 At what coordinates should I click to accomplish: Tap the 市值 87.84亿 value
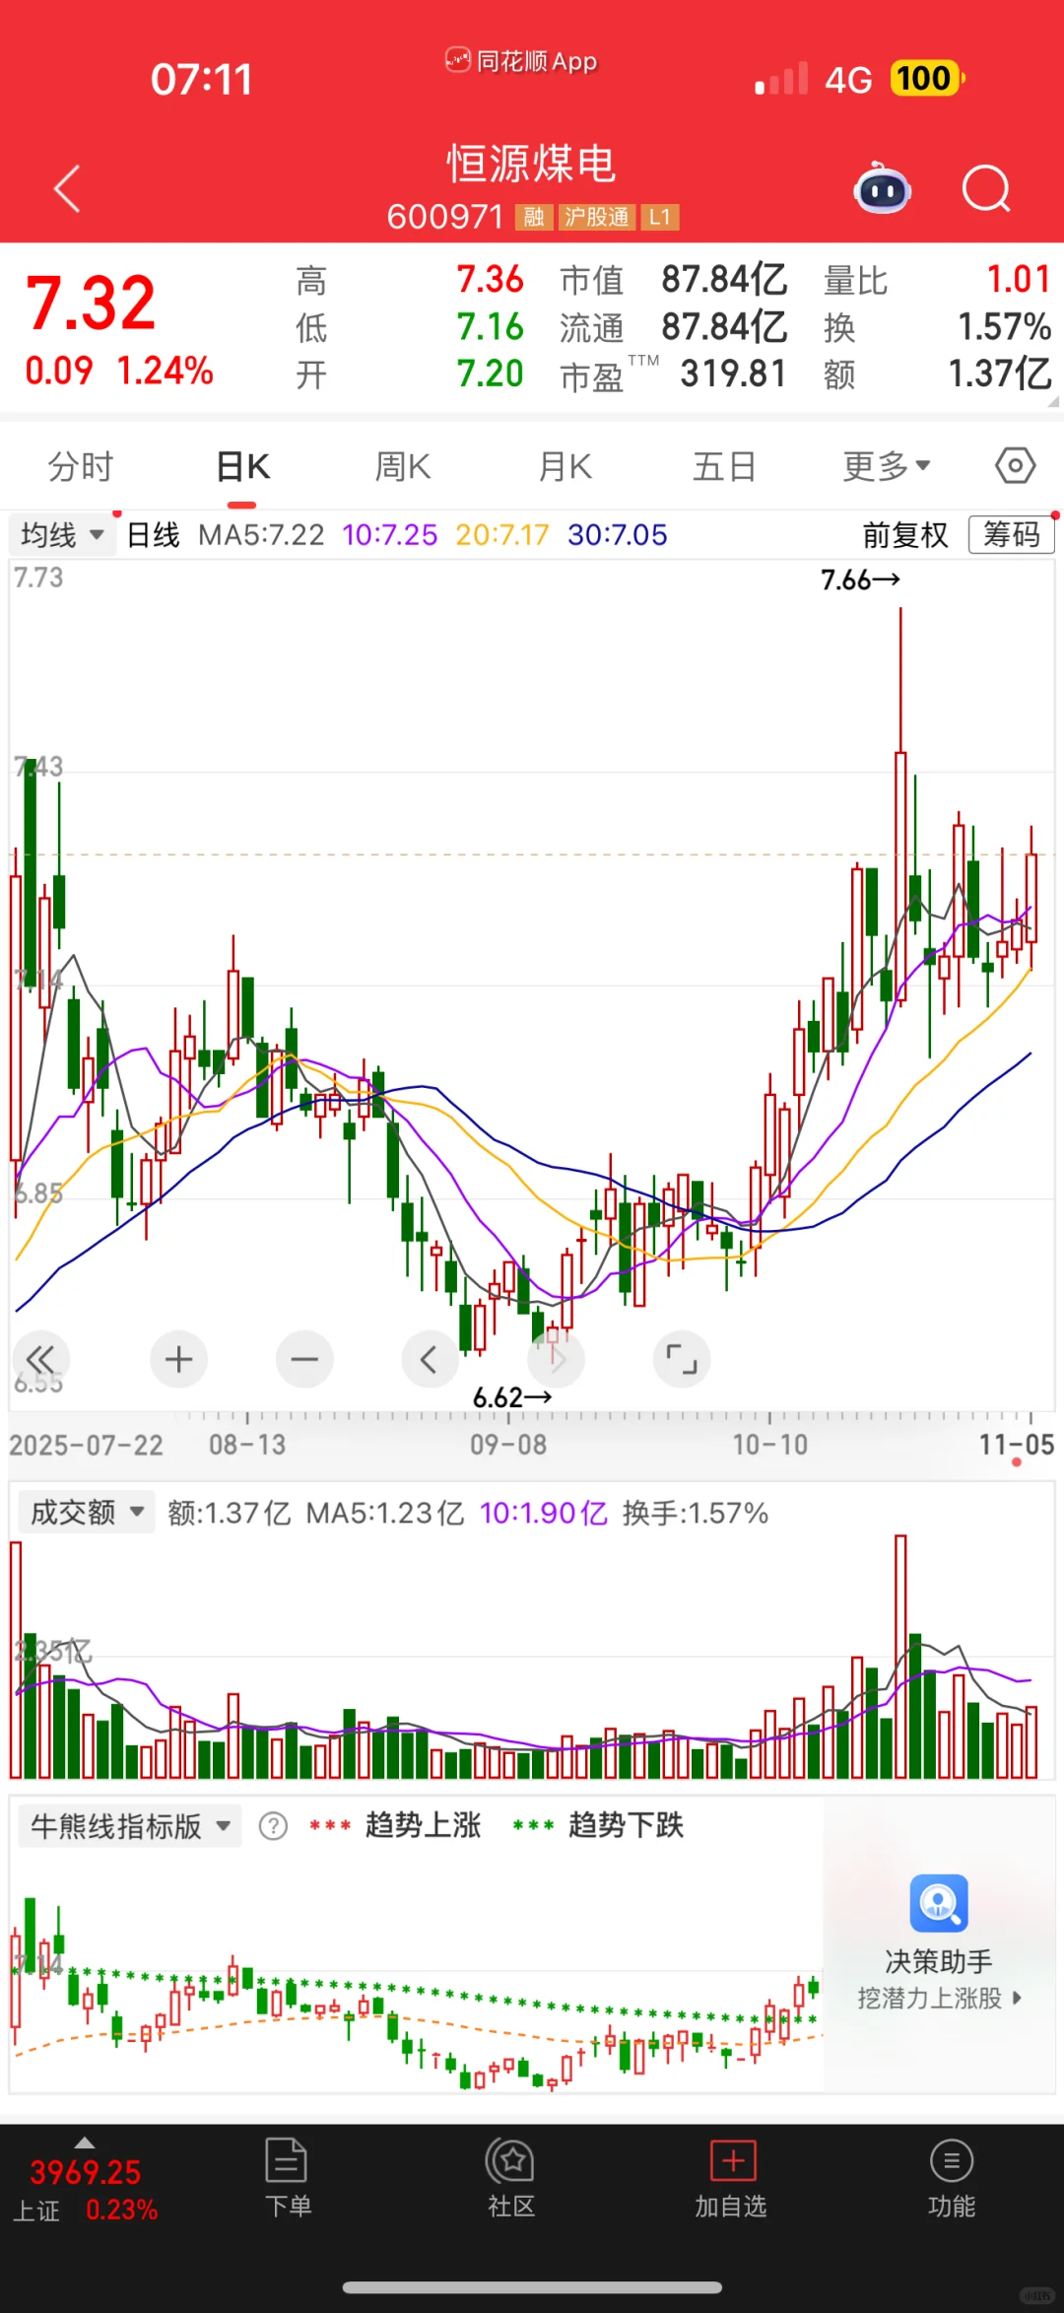point(723,280)
